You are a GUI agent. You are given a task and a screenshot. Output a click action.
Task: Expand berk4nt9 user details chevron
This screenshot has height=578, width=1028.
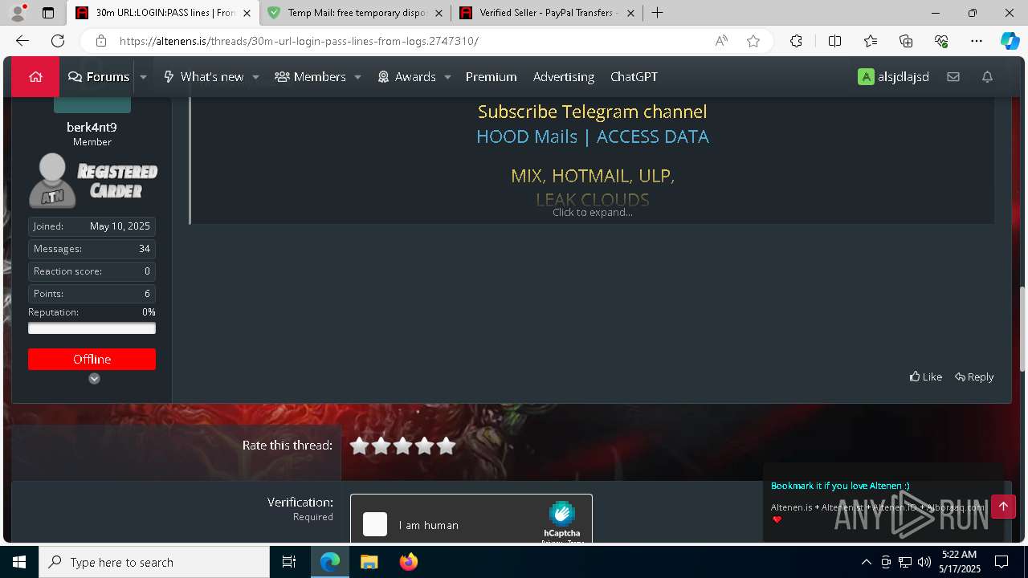point(94,378)
